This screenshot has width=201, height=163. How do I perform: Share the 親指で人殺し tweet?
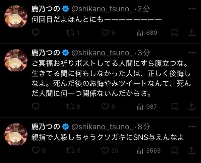pos(192,151)
